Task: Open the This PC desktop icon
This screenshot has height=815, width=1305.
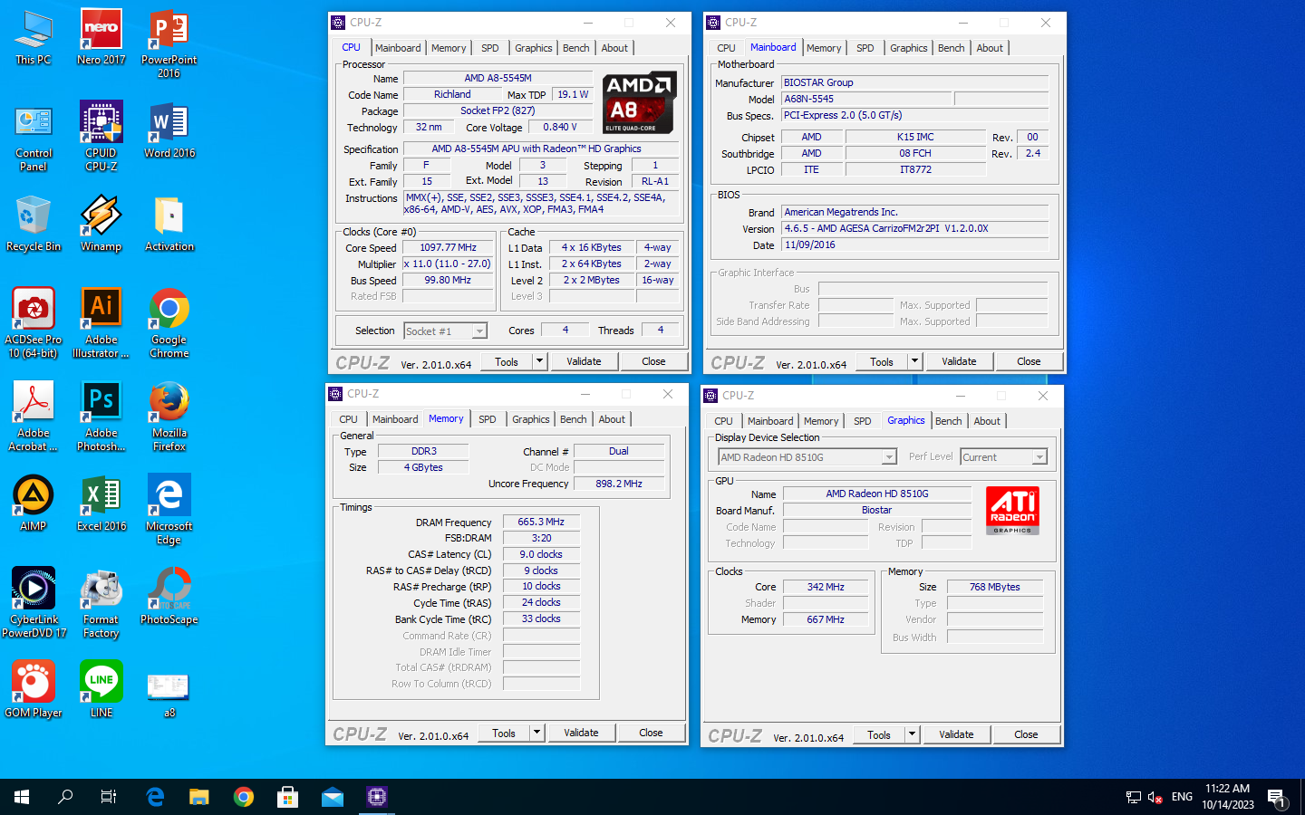Action: click(34, 38)
